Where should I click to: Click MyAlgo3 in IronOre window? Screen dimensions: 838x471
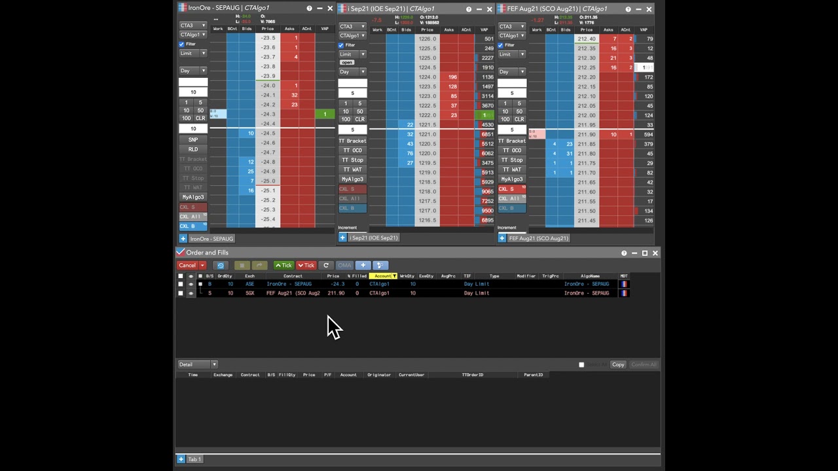(x=193, y=197)
